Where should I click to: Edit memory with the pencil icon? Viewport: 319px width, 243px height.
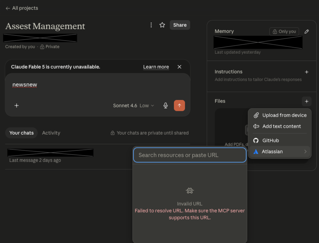pyautogui.click(x=307, y=32)
